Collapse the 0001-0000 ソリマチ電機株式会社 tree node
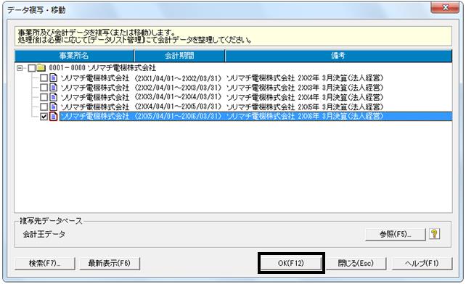466x284 pixels. click(x=20, y=68)
